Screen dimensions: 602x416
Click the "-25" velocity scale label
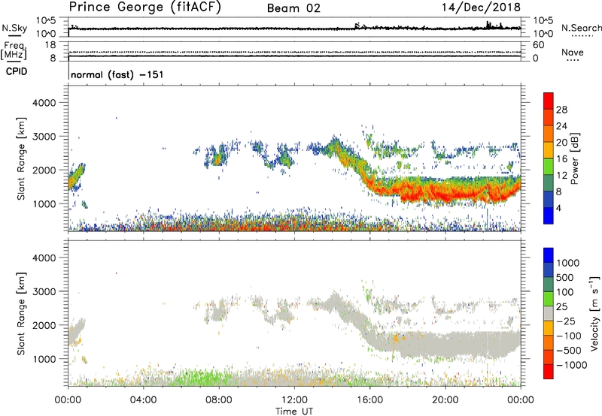566,321
